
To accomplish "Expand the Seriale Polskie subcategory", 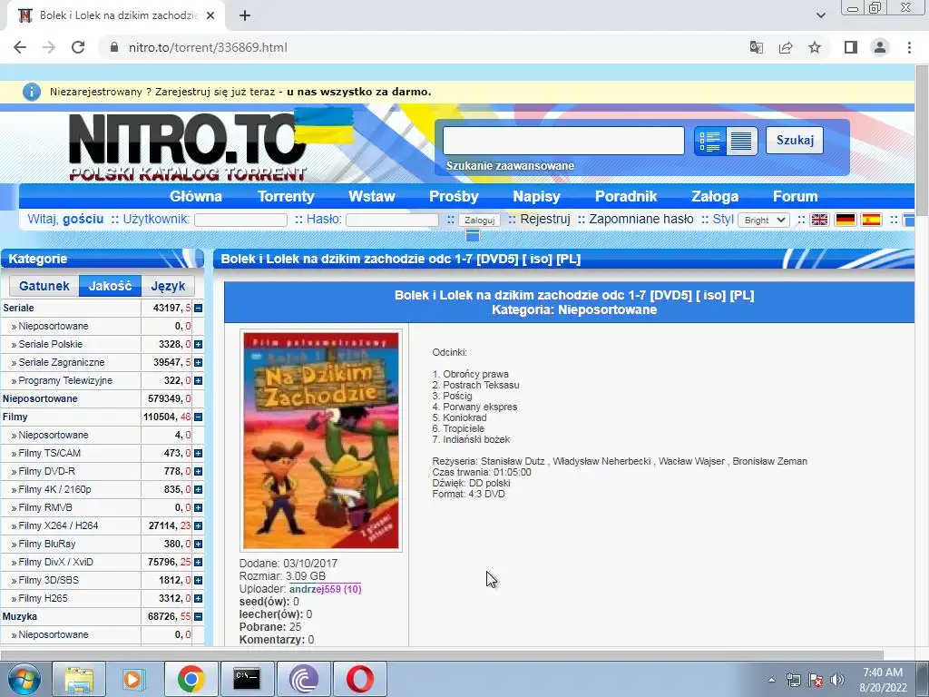I will 199,344.
